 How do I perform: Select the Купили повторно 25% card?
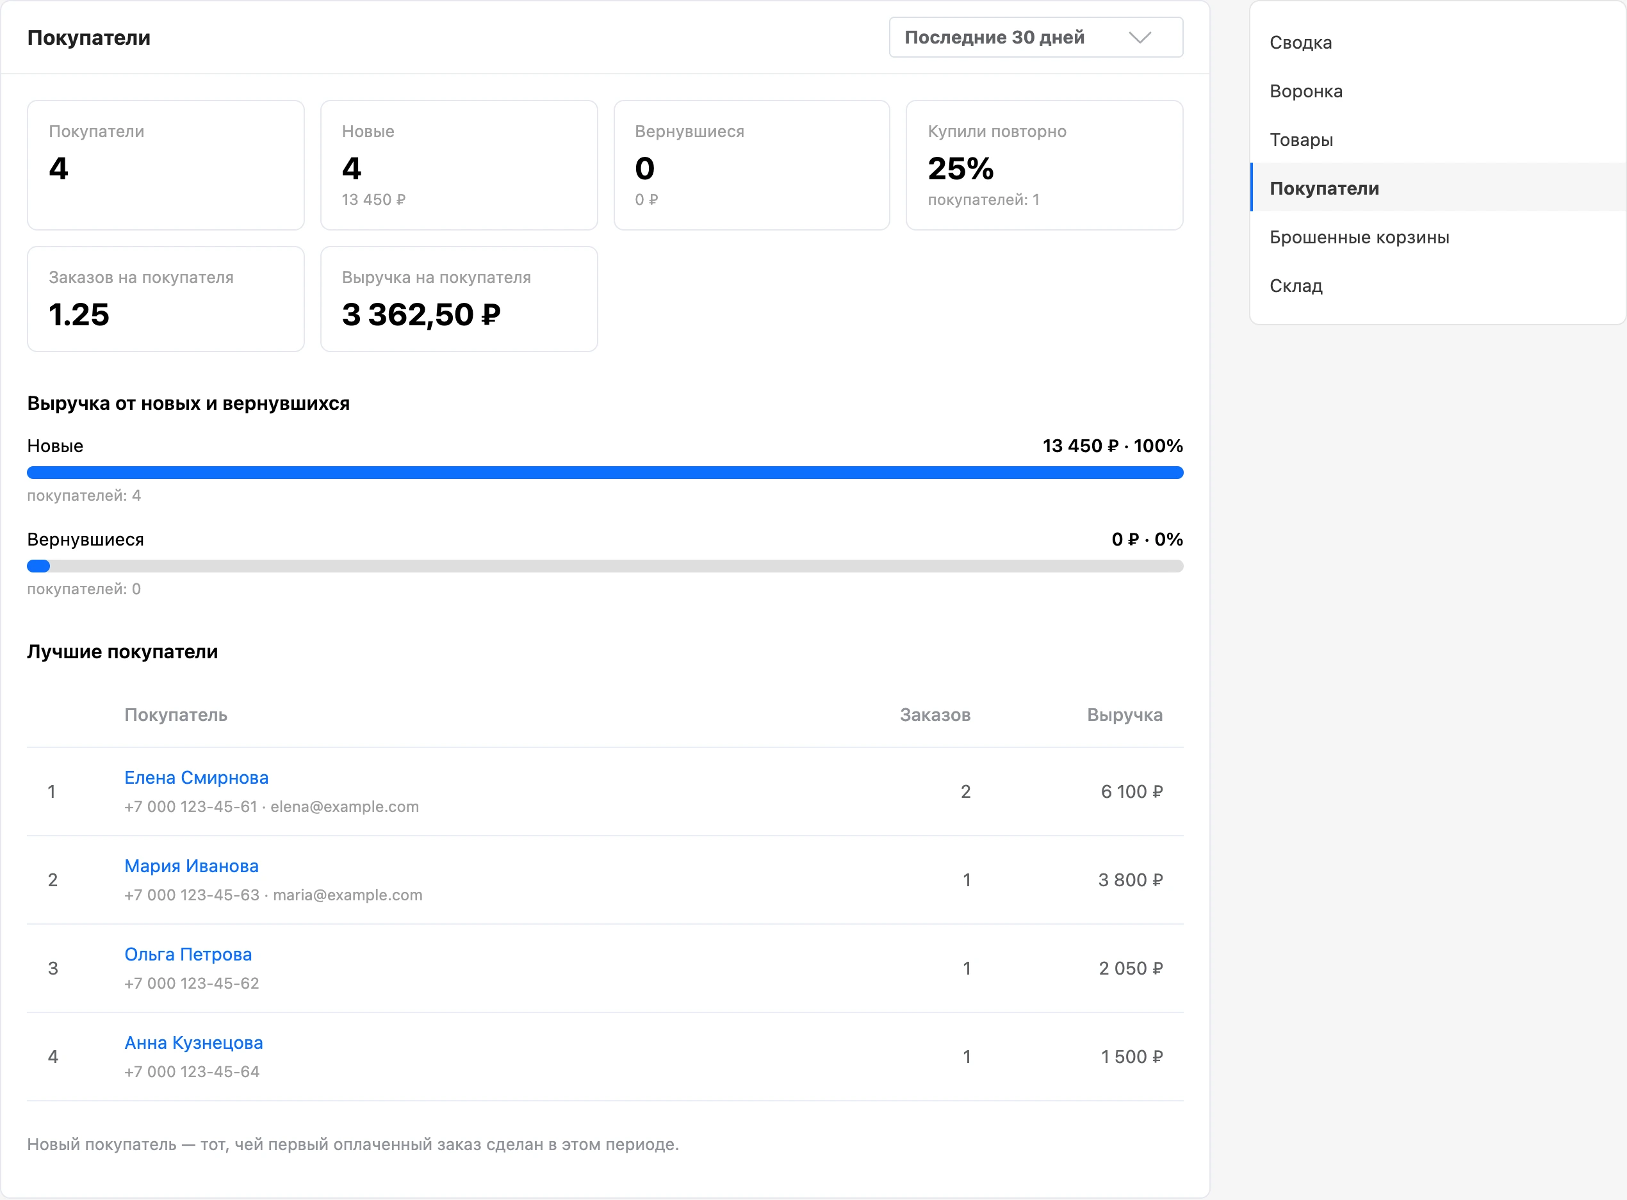click(1044, 165)
